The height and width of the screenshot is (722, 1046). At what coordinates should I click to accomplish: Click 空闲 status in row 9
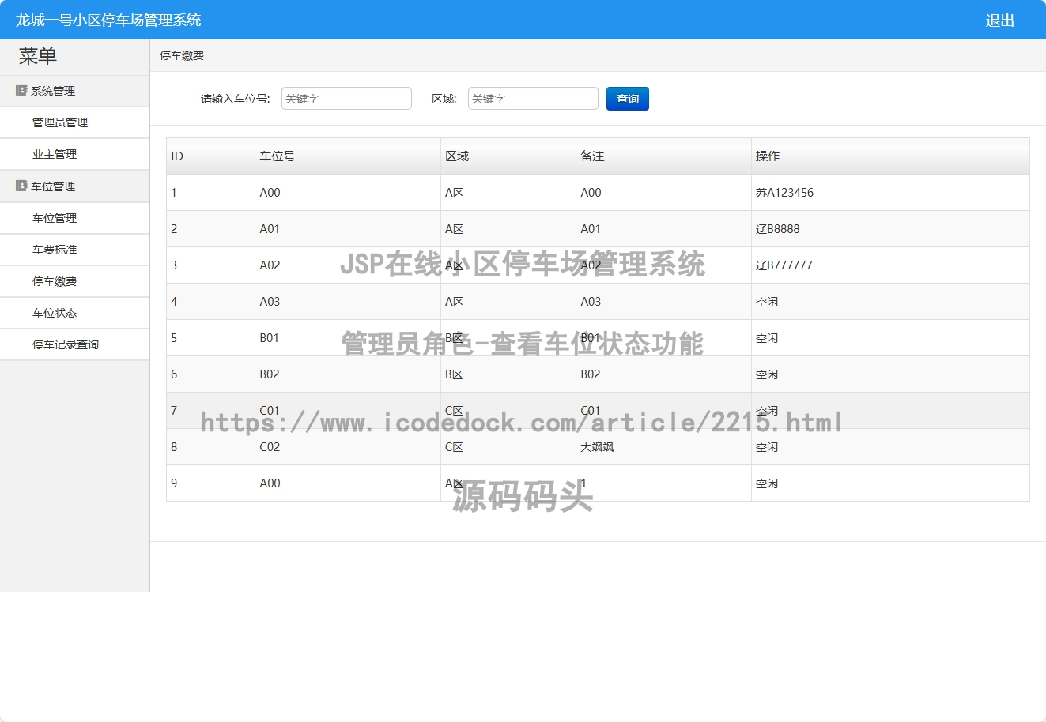coord(767,483)
